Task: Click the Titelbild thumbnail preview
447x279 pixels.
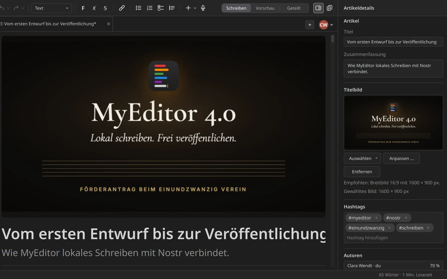Action: tap(393, 123)
